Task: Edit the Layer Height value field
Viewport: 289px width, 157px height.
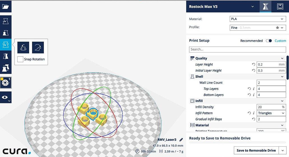Action: coord(271,65)
